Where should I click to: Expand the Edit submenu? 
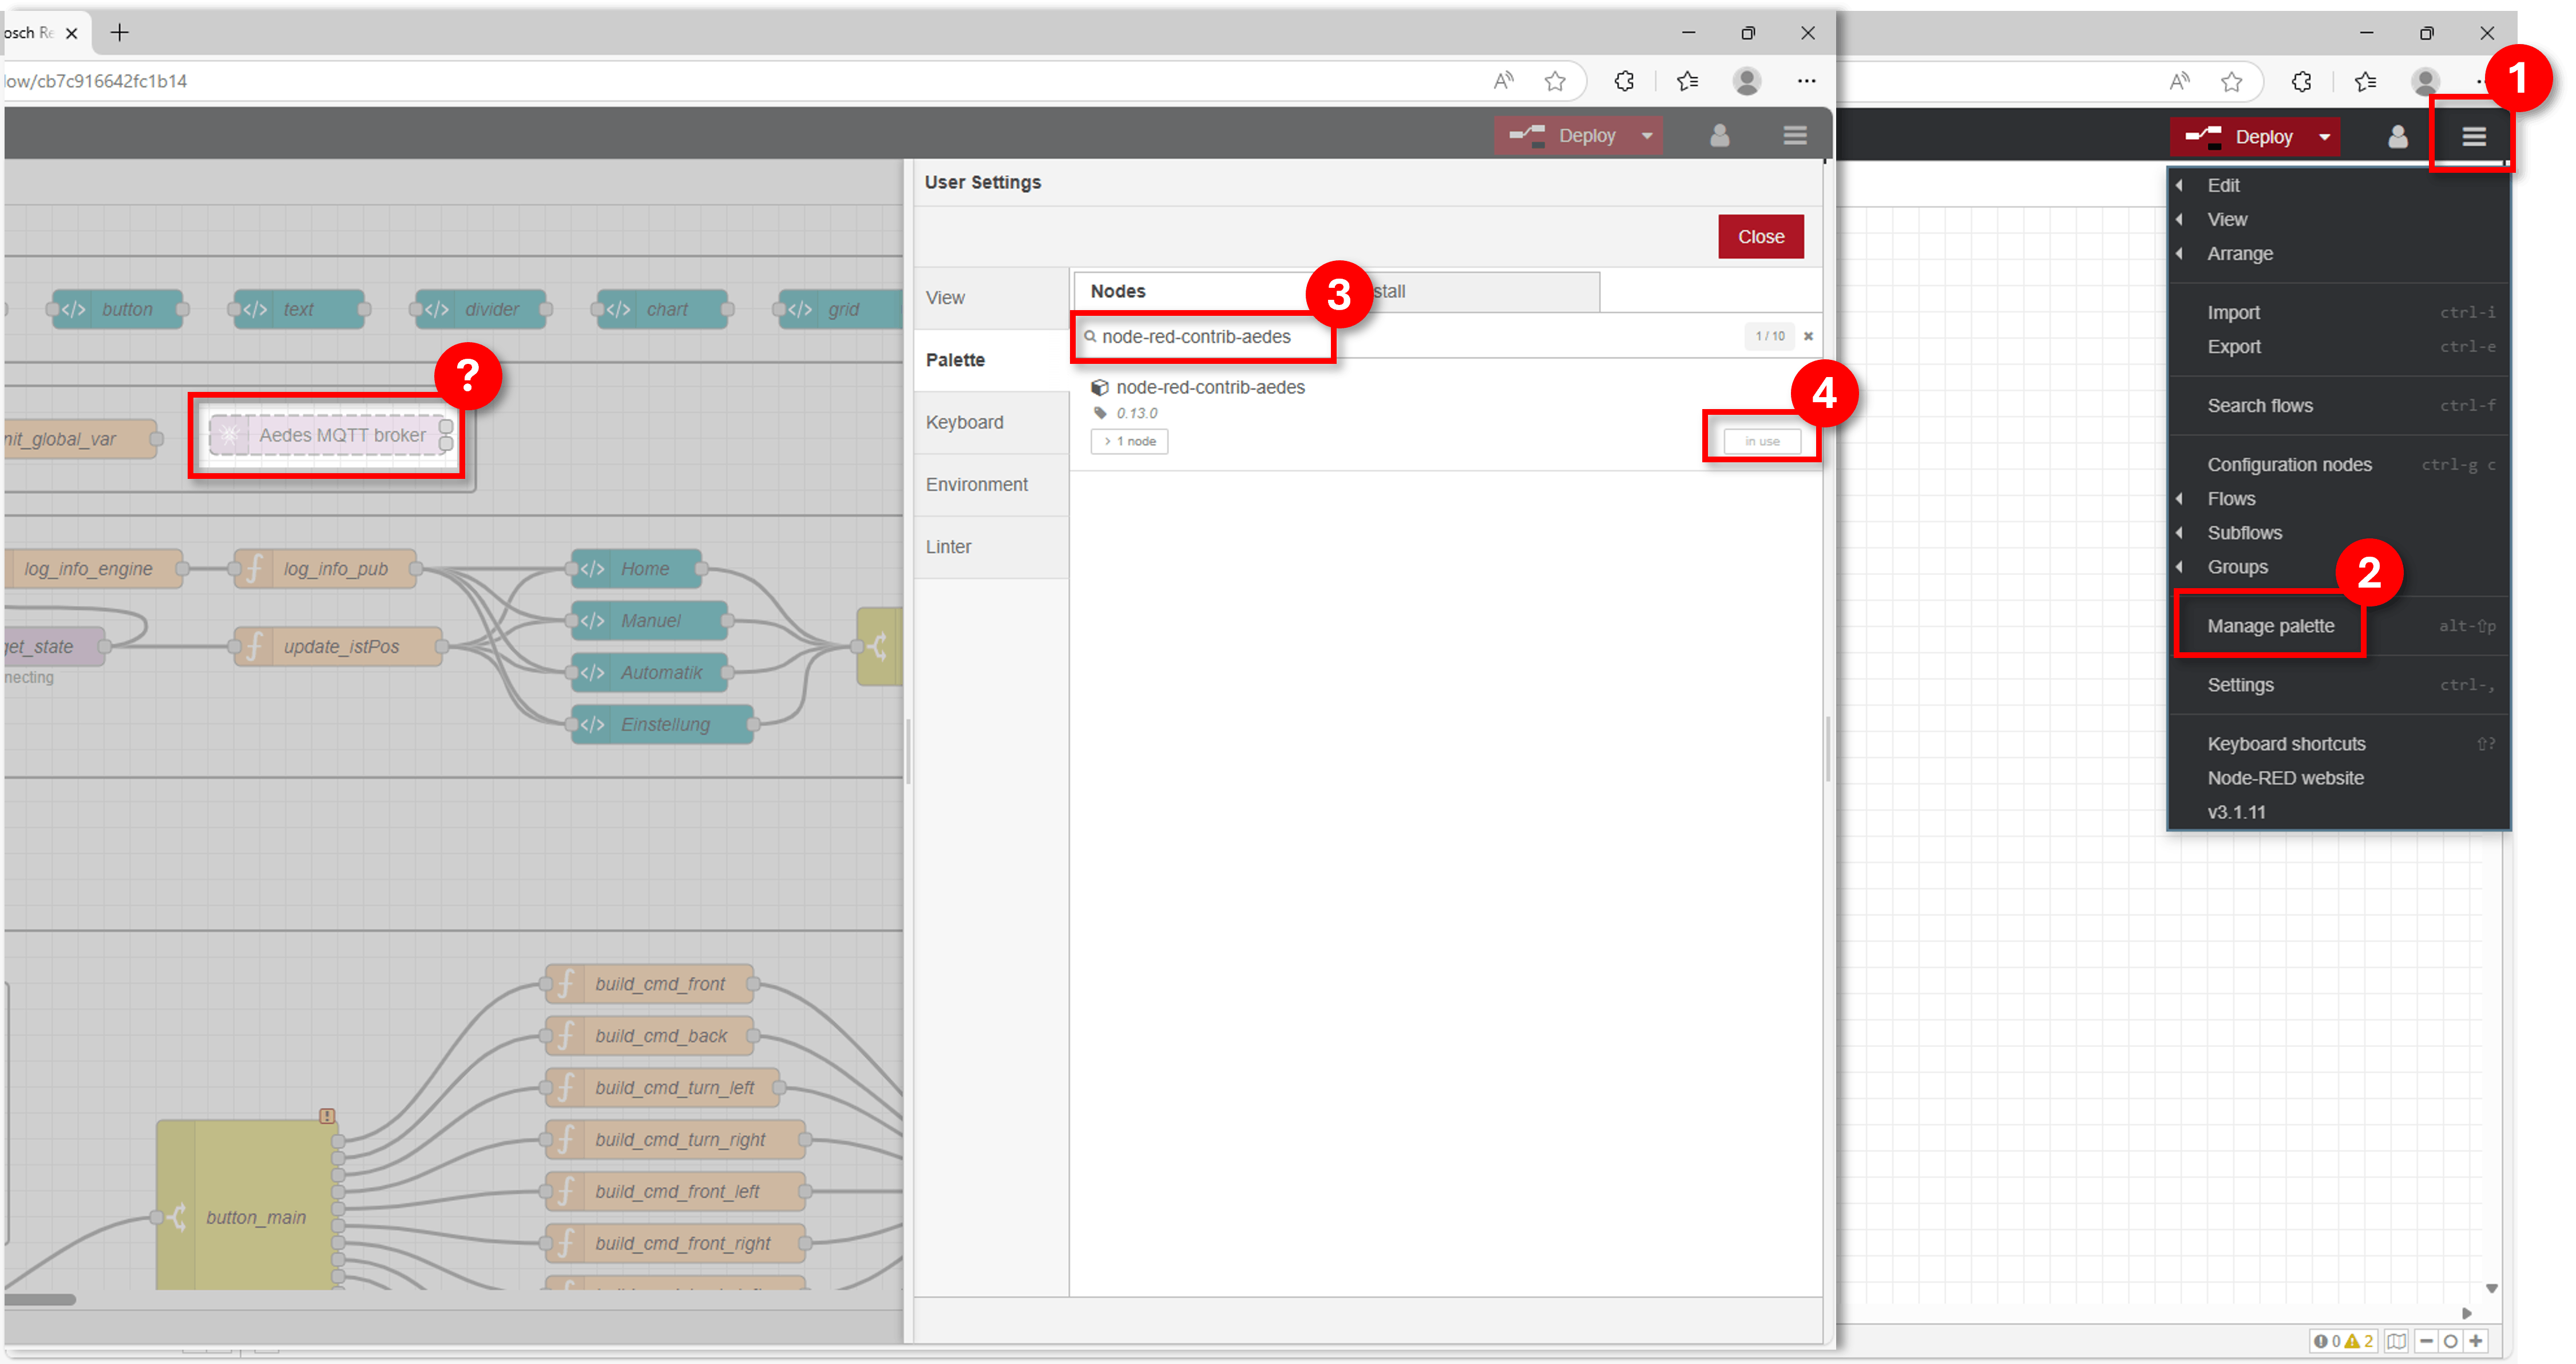2338,185
